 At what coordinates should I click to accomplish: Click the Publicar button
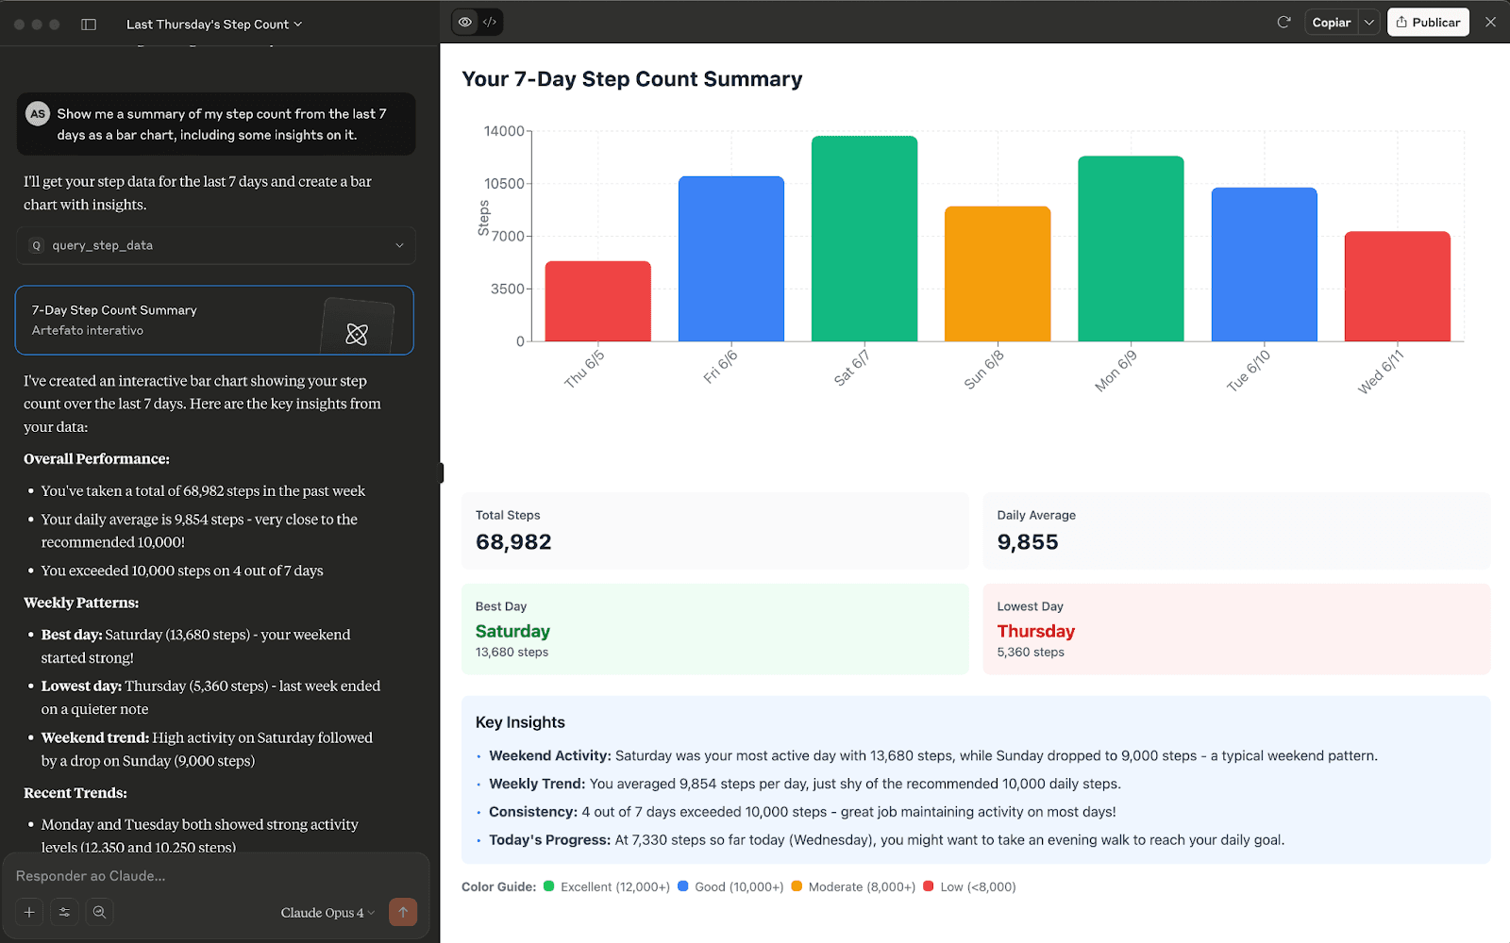[x=1428, y=23]
